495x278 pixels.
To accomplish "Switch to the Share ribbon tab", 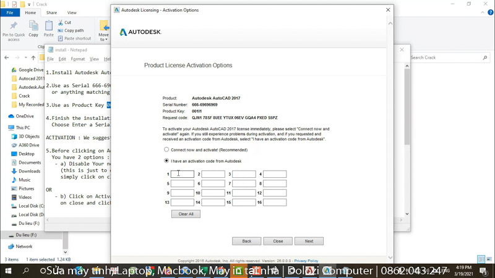I will point(51,12).
